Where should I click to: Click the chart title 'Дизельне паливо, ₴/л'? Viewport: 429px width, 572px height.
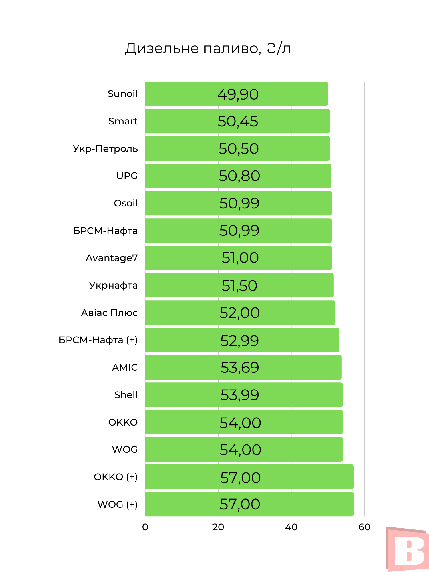(208, 48)
